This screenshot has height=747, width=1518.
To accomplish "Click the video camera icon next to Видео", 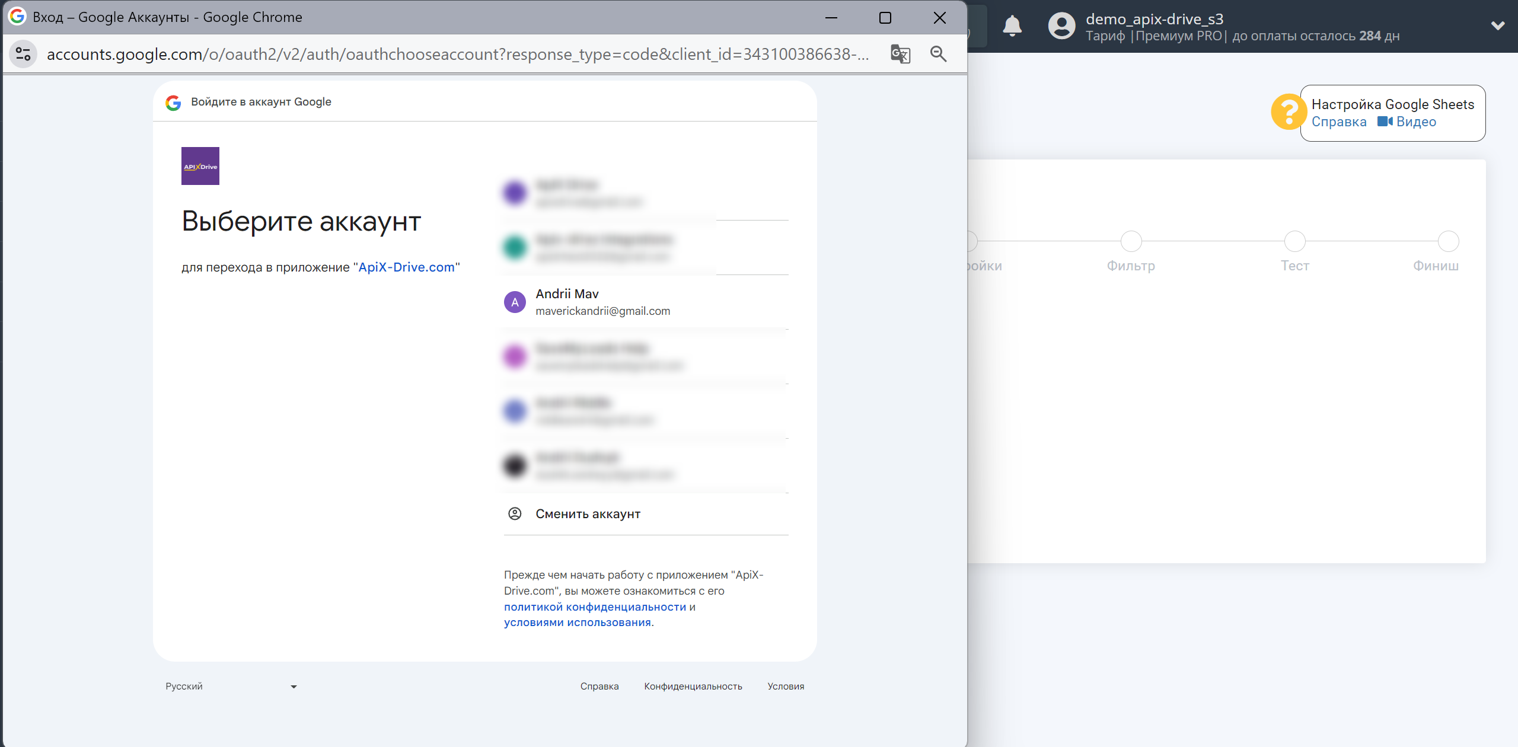I will click(1385, 122).
